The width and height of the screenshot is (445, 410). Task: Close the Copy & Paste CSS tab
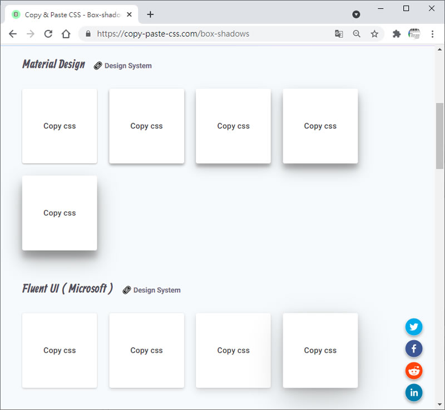coord(129,14)
